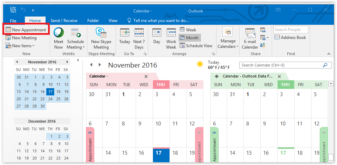This screenshot has width=337, height=165.
Task: Open Arrange group dialog launcher
Action: point(213,54)
